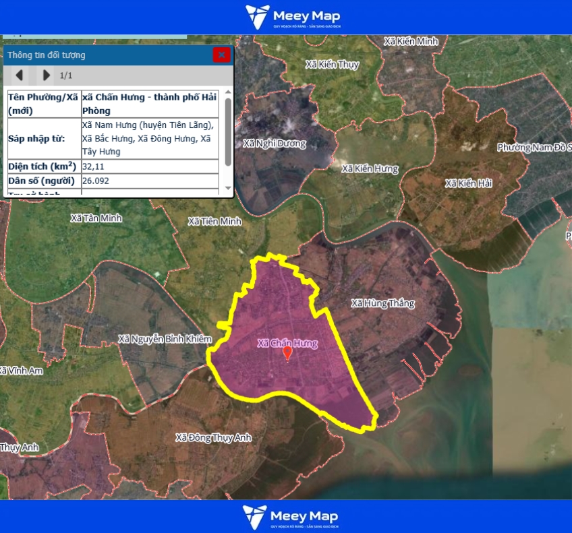Select Xã Nghi Dương region
The width and height of the screenshot is (572, 533).
point(275,144)
